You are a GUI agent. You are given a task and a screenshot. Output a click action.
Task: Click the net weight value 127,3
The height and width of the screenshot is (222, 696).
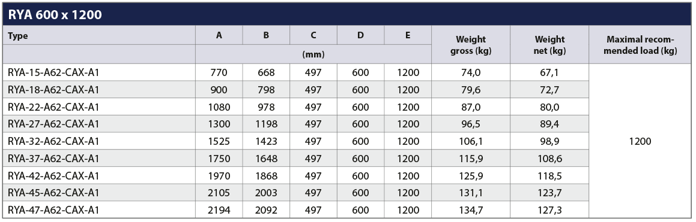point(549,209)
